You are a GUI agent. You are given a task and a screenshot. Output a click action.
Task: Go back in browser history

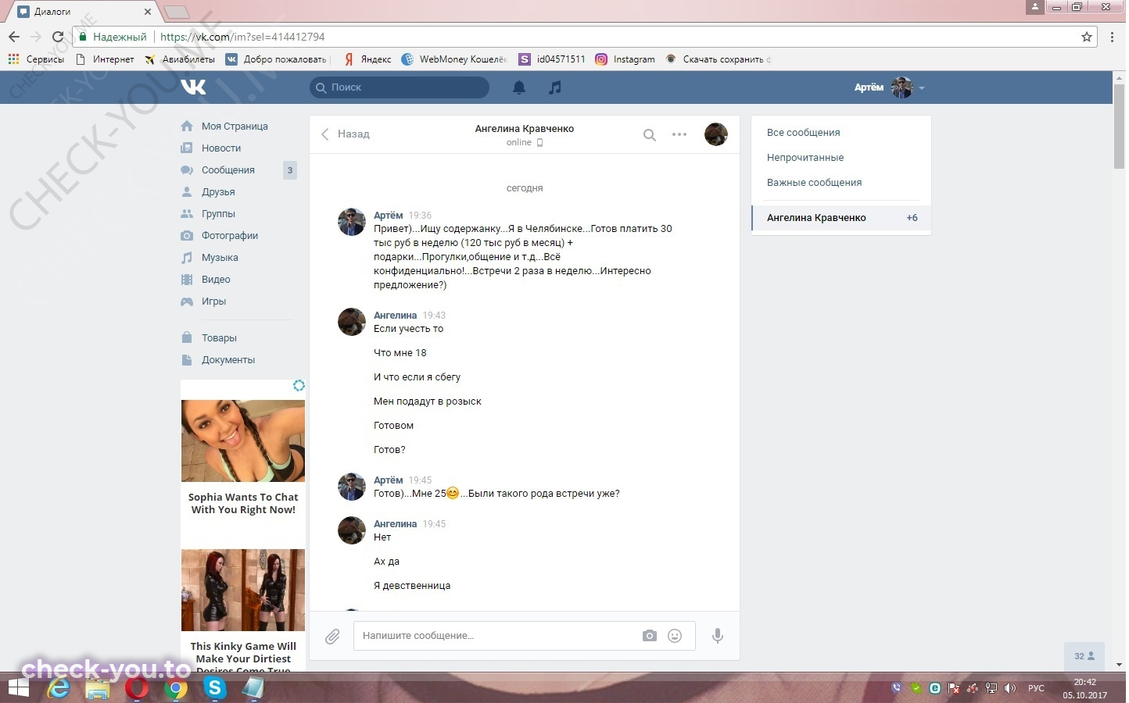14,37
